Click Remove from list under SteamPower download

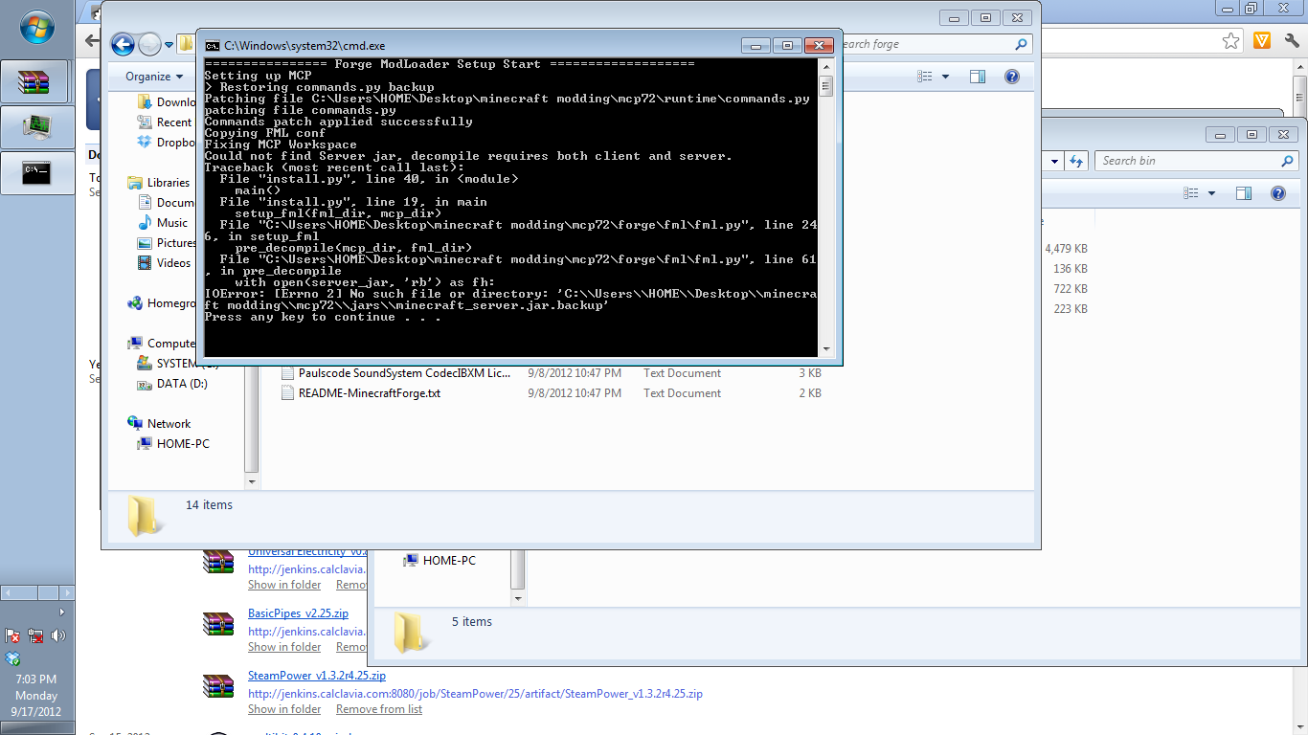pos(378,709)
